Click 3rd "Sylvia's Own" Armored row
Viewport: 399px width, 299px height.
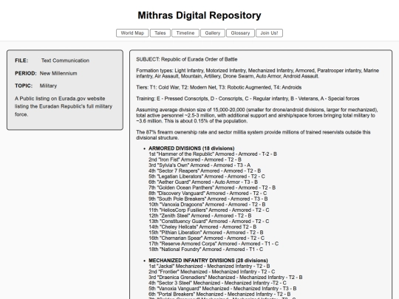pos(199,165)
